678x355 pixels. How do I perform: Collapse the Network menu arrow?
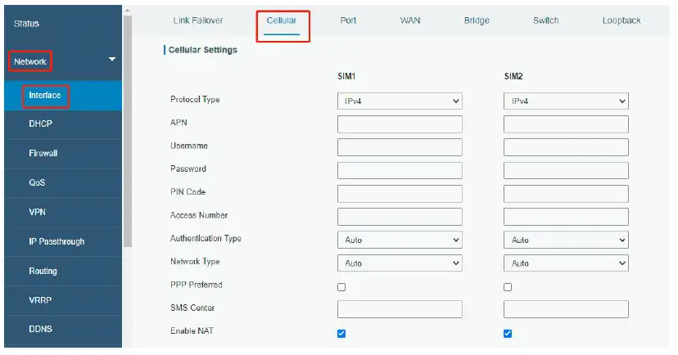(112, 60)
